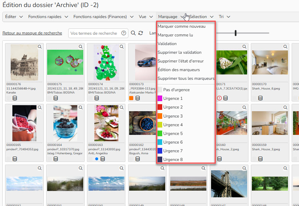Screen dimensions: 299x206
Task: Click database icon under pmdevP_70494353.jpg
Action: [x=15, y=159]
